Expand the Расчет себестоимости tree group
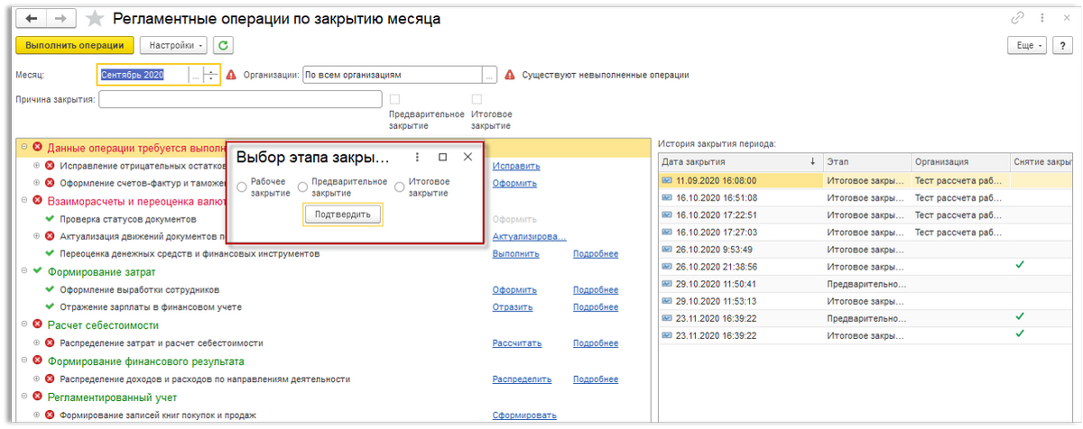 23,325
